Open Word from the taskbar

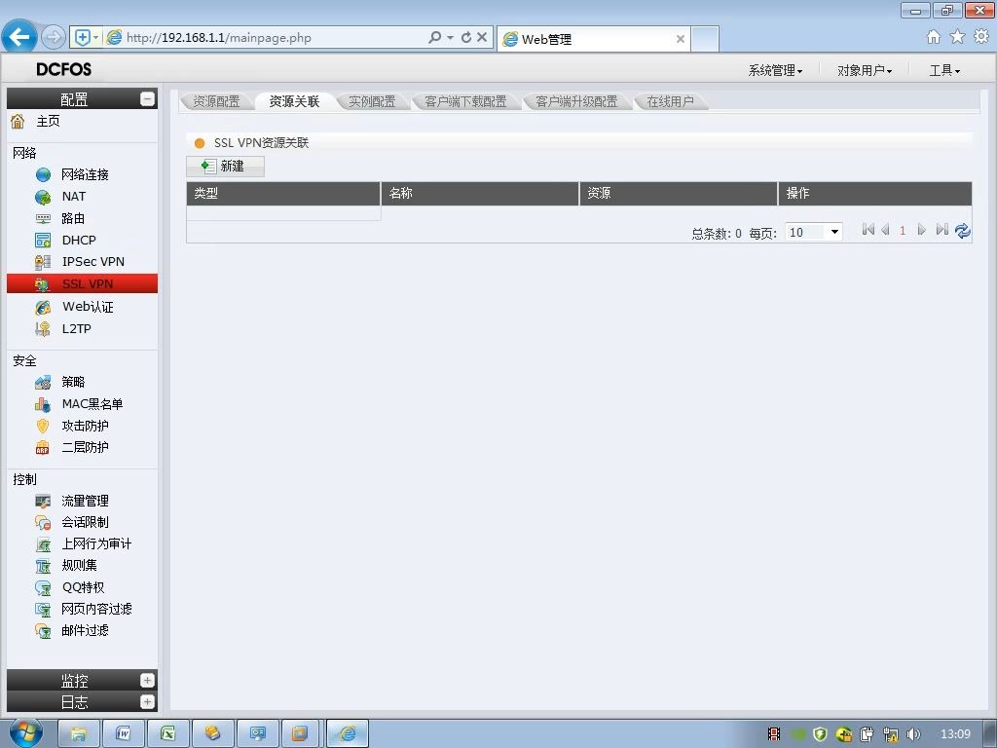tap(124, 733)
